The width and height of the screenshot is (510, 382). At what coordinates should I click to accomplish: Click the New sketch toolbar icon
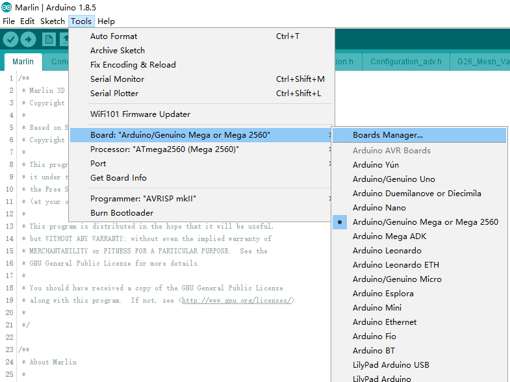click(x=49, y=40)
